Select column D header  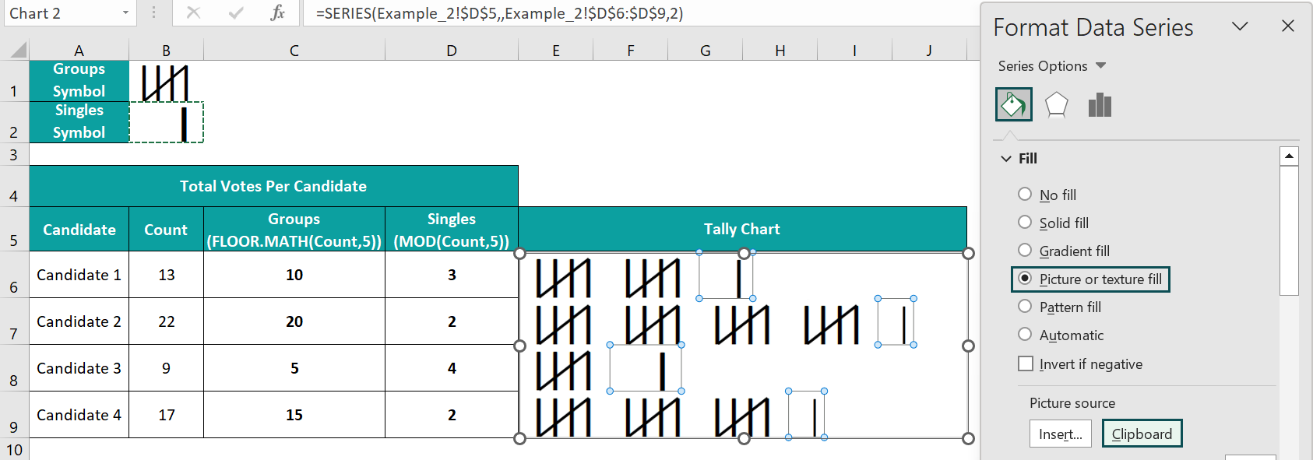[x=452, y=51]
